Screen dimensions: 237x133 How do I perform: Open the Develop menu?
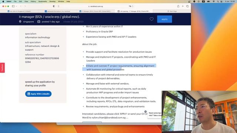pos(53,1)
